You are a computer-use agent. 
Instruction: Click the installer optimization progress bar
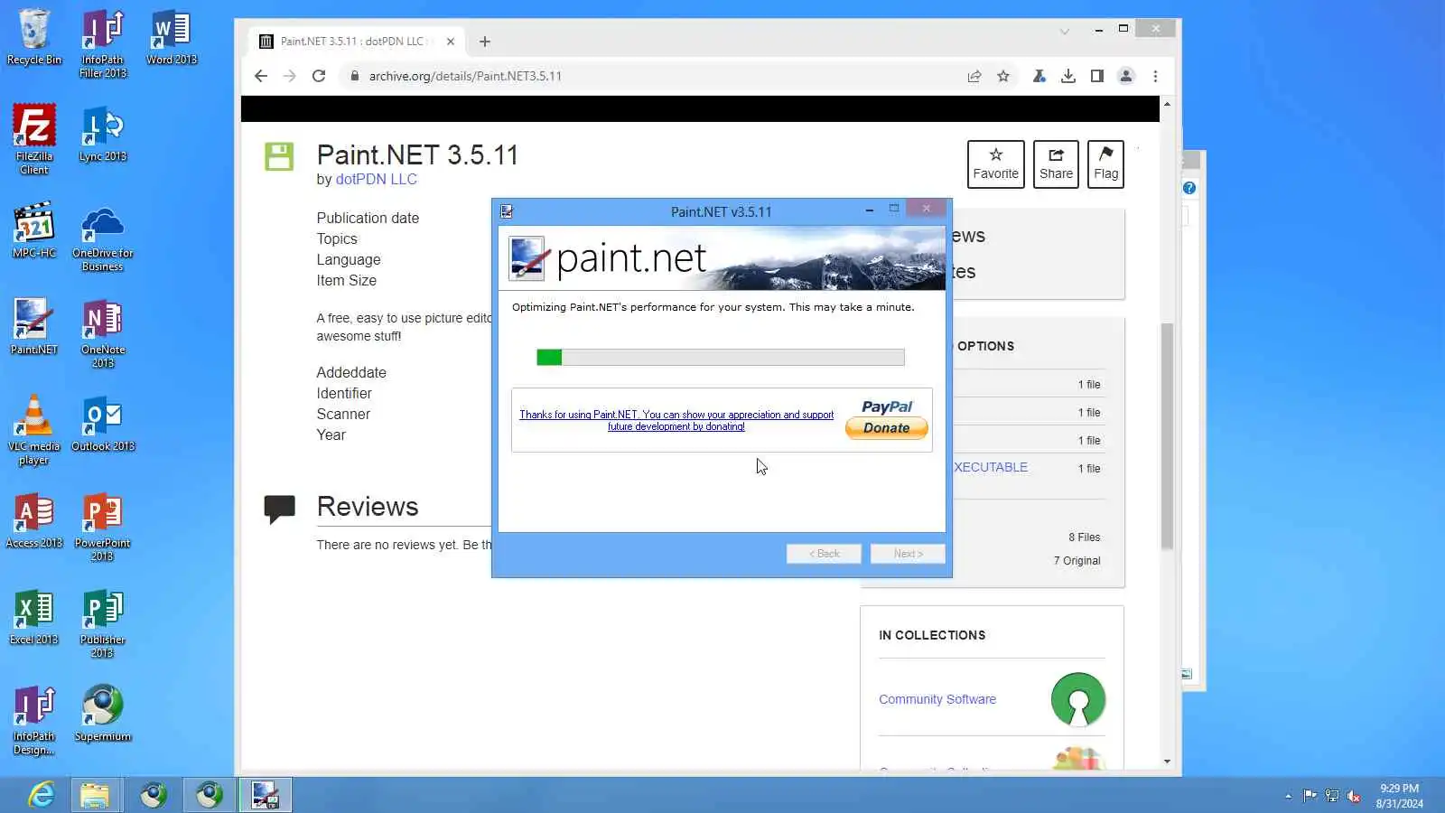click(x=721, y=358)
